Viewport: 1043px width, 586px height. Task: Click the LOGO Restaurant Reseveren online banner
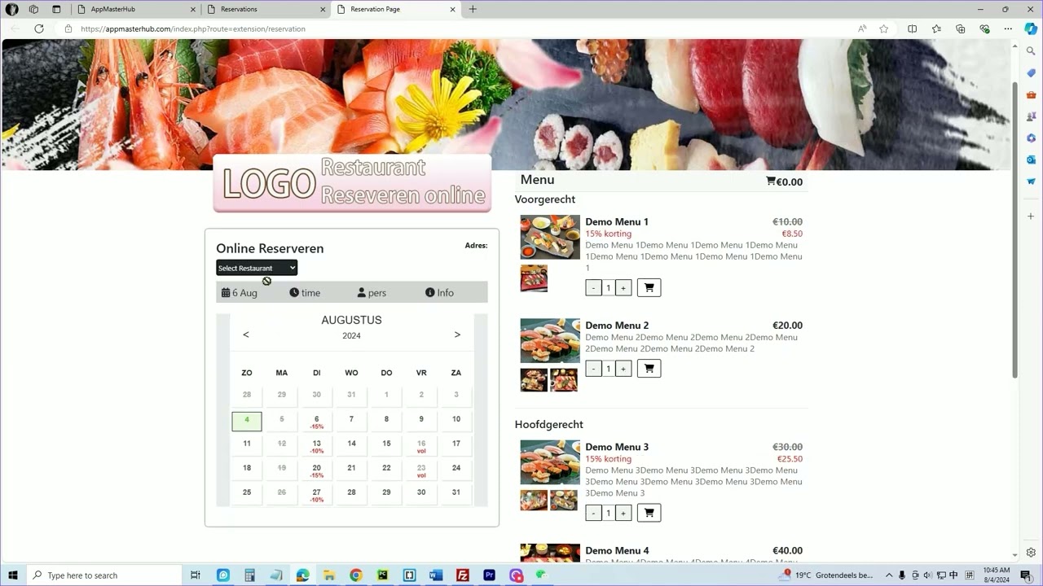[352, 183]
